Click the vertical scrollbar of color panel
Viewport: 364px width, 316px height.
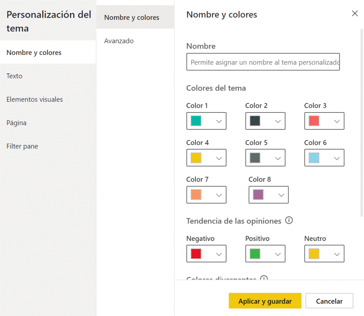362,123
